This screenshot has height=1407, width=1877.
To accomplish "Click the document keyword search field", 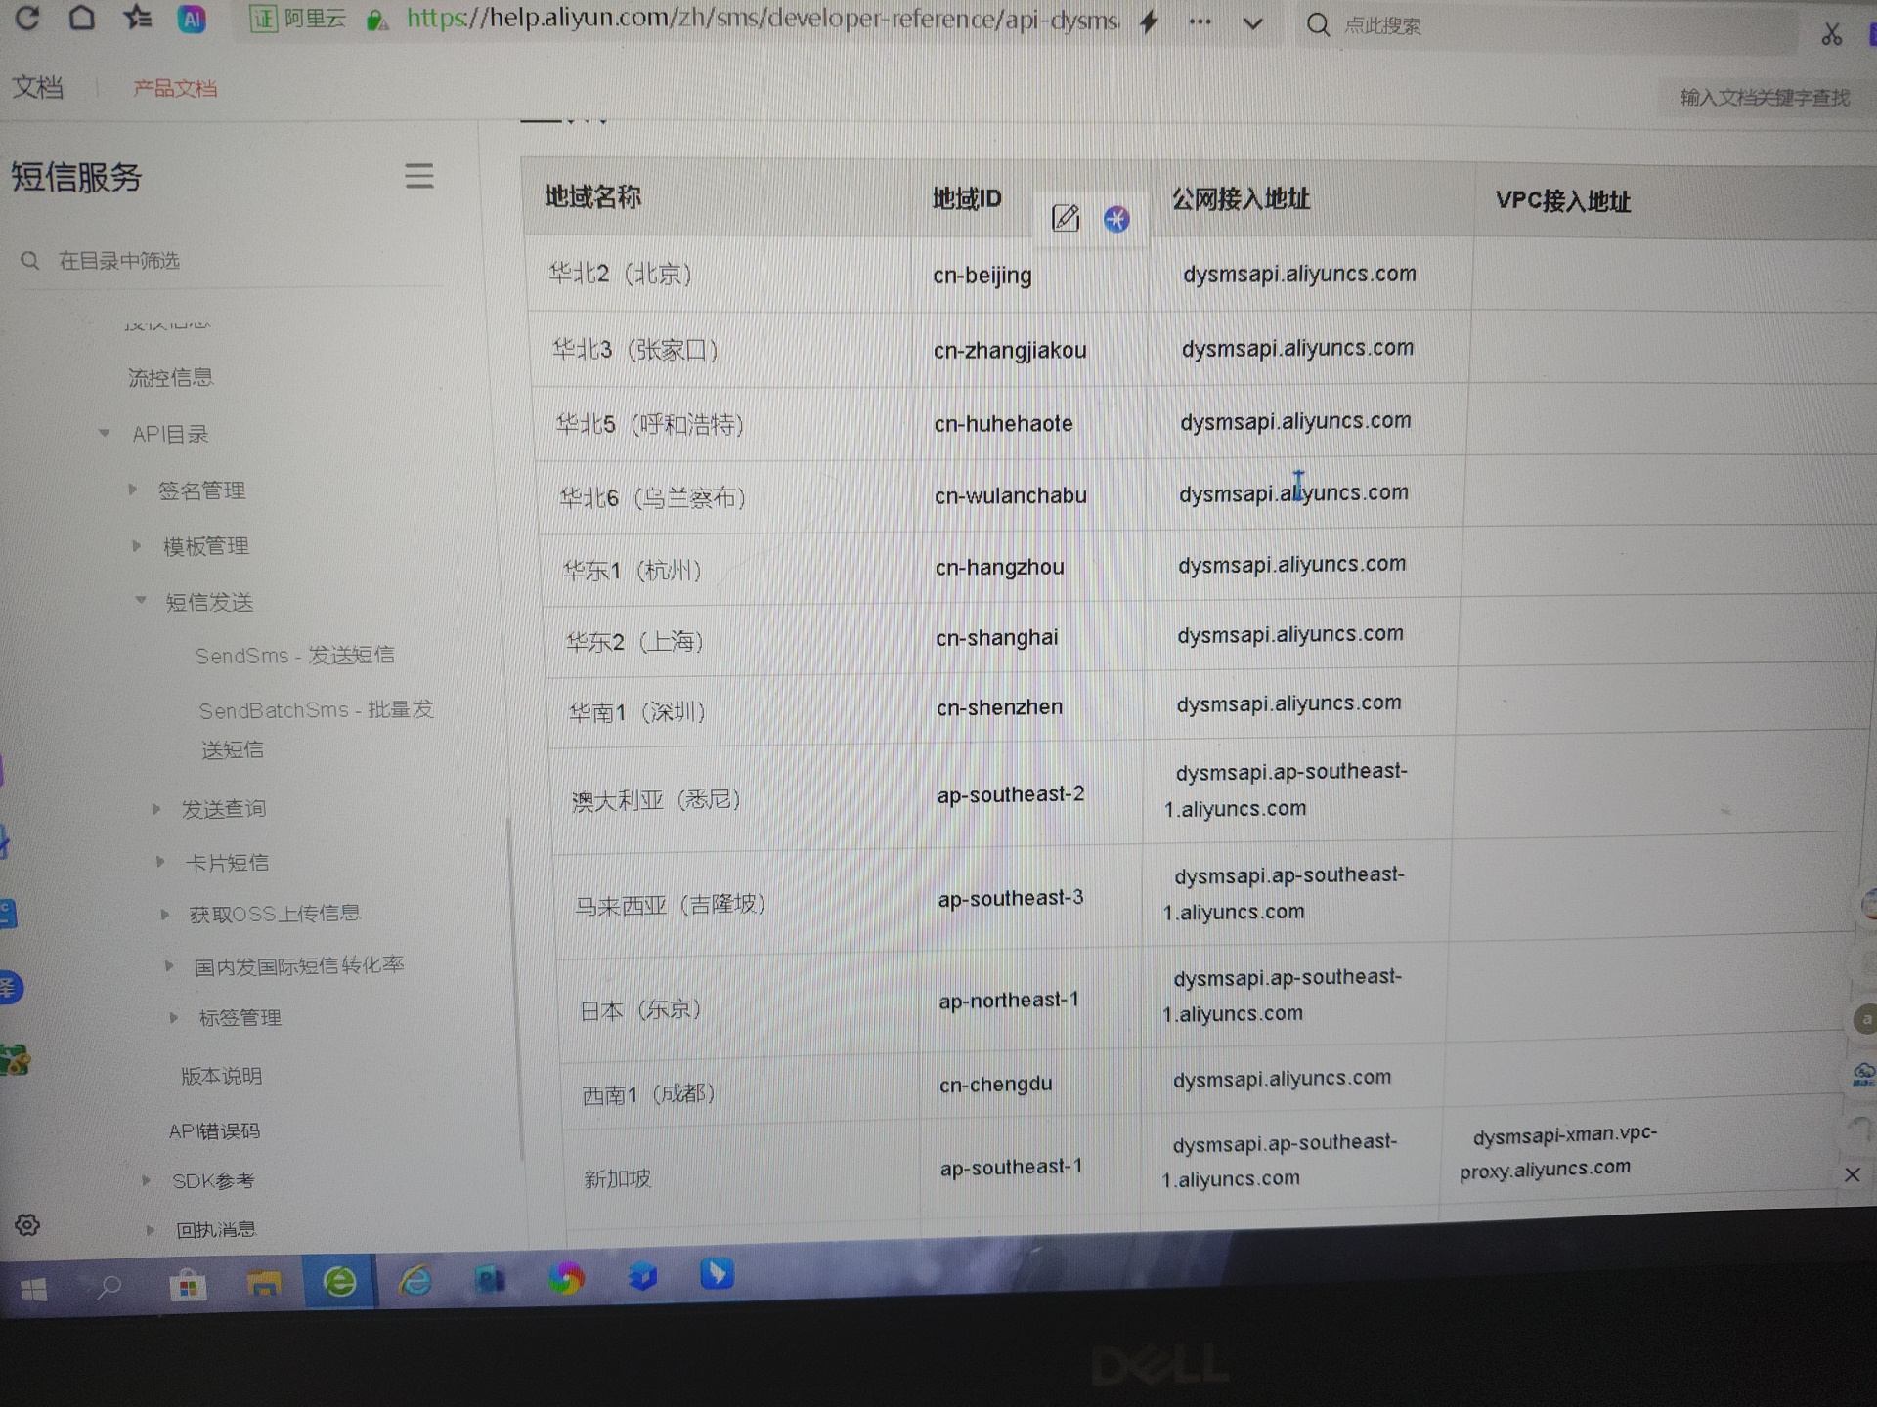I will pyautogui.click(x=1766, y=98).
